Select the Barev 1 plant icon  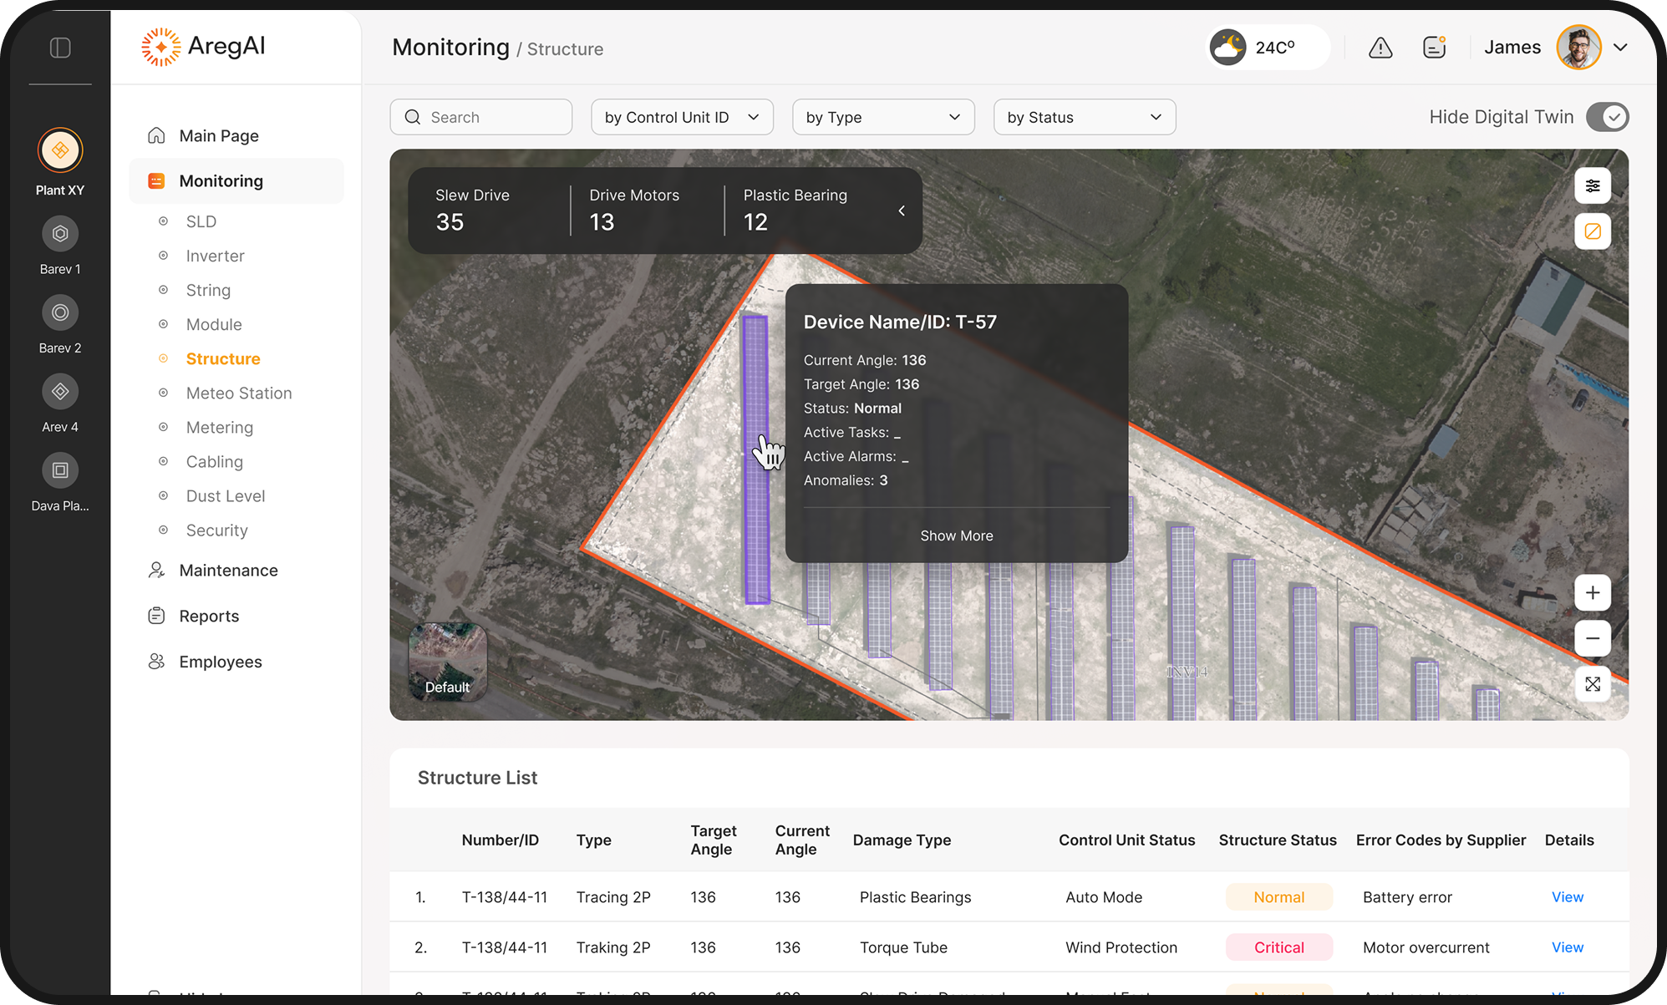click(60, 234)
